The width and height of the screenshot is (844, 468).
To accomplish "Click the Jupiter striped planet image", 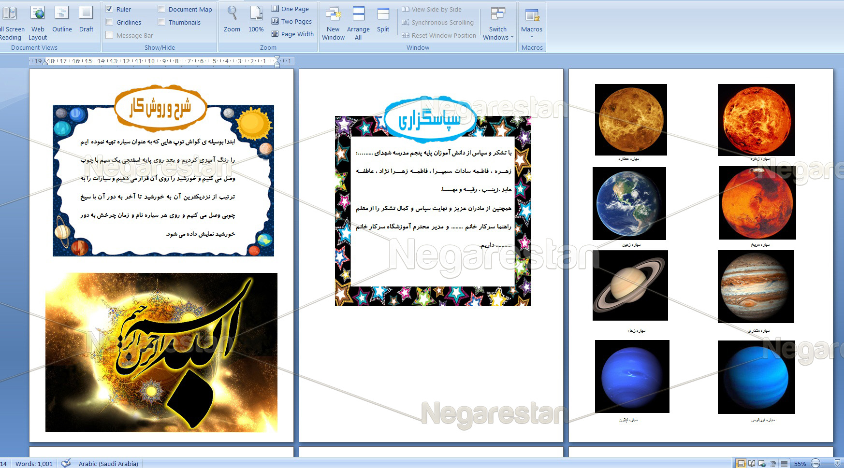I will coord(756,286).
